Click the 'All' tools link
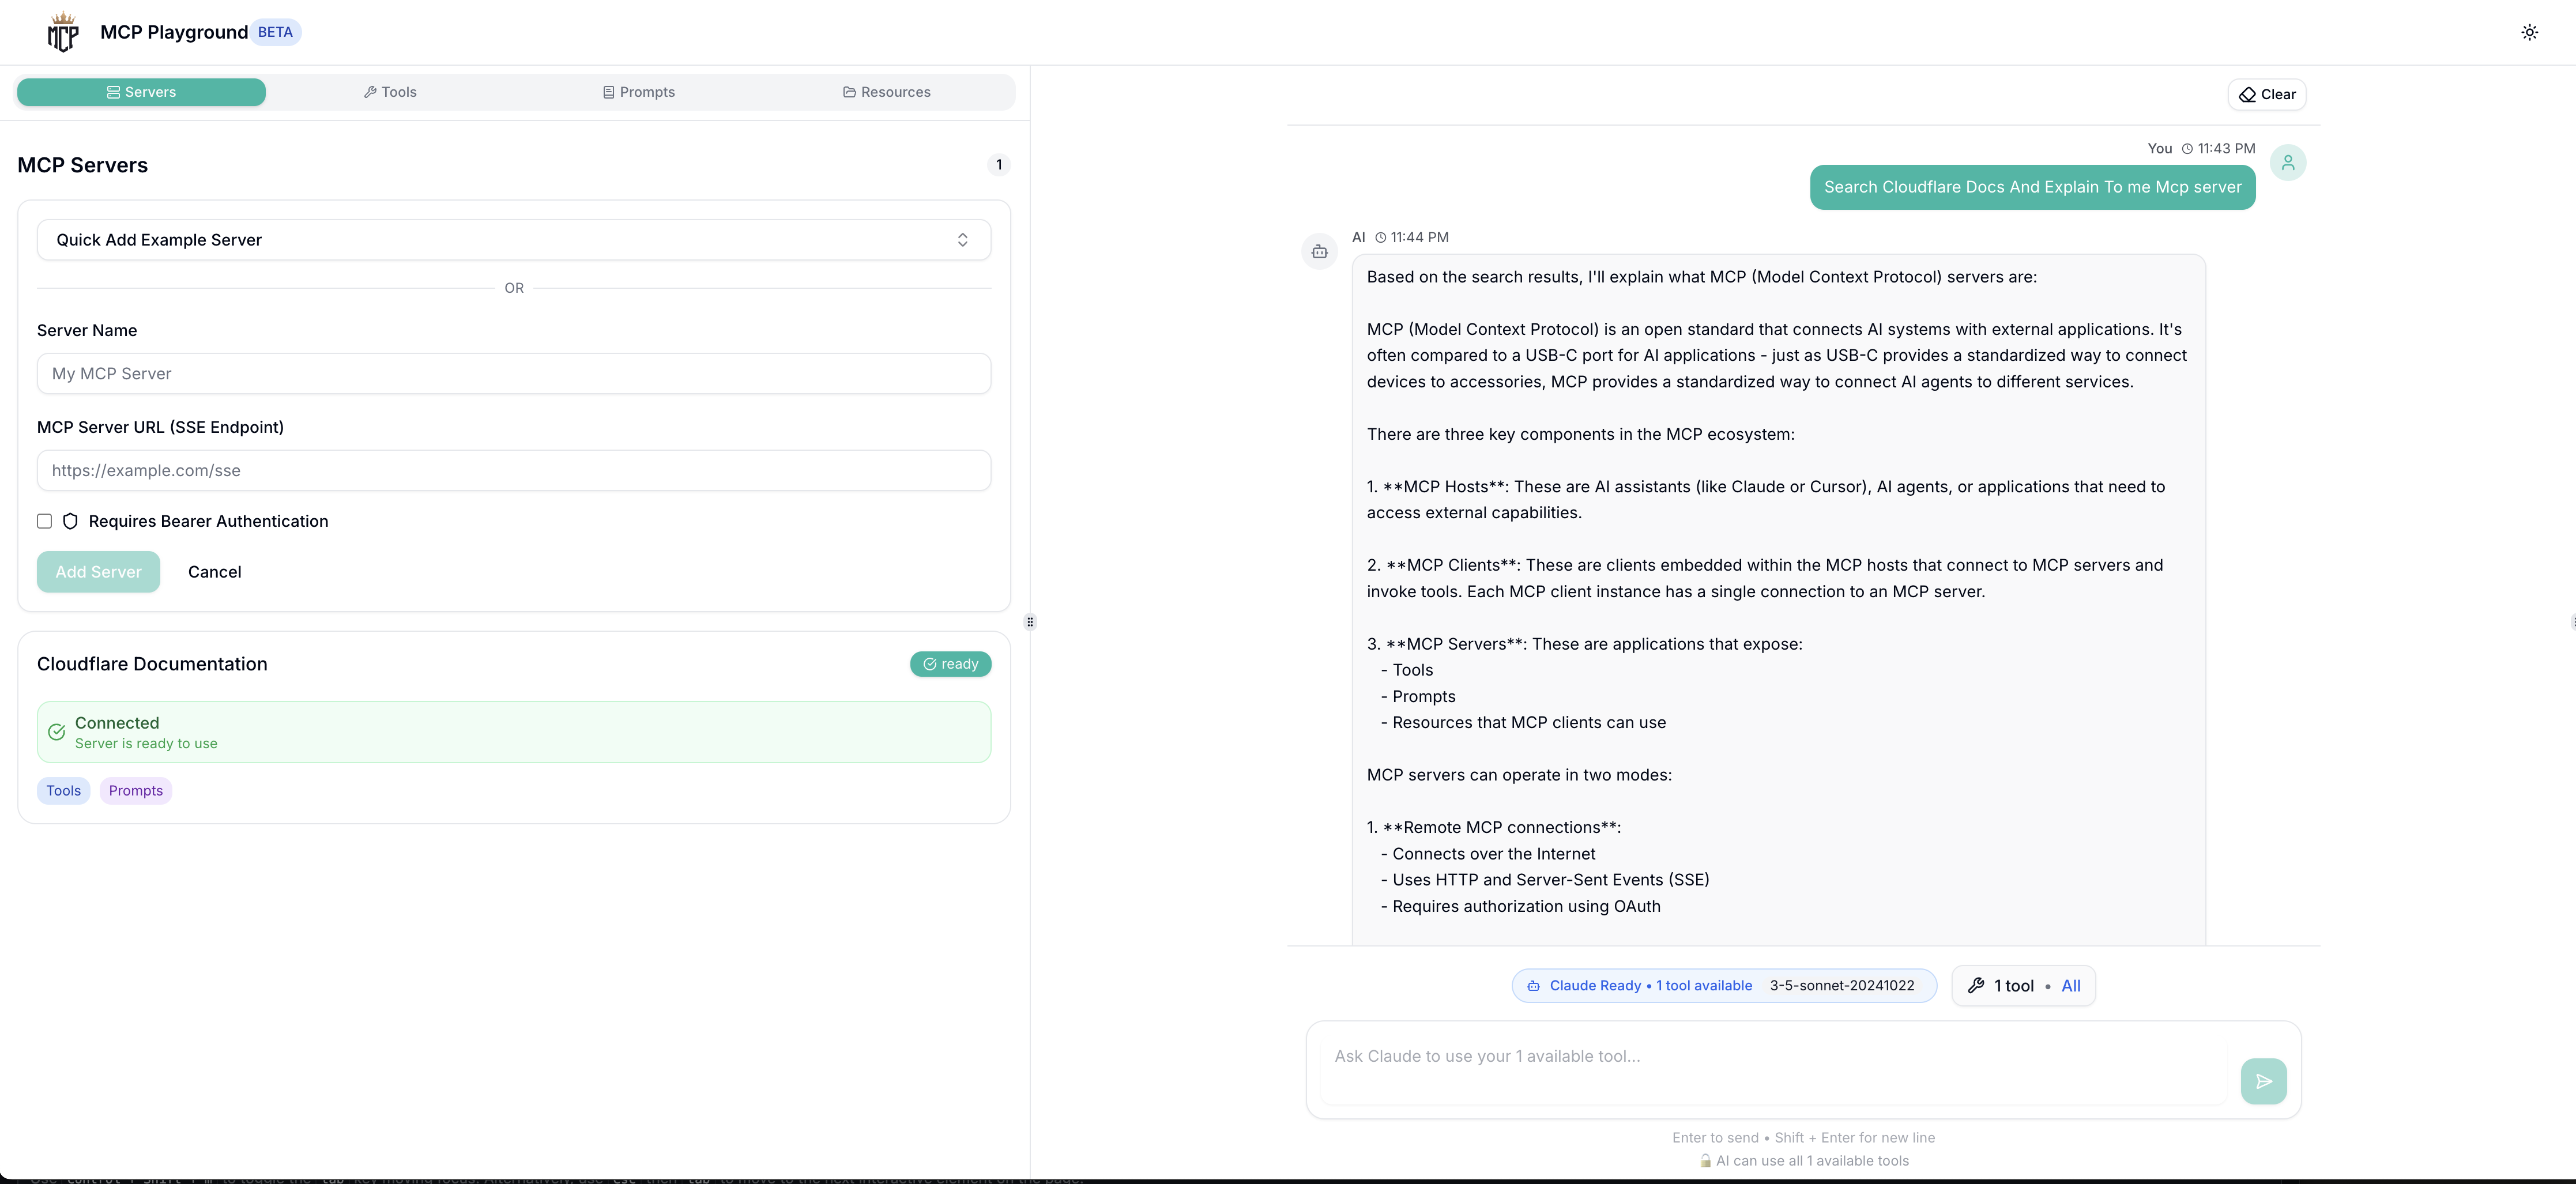This screenshot has height=1184, width=2576. [2071, 986]
